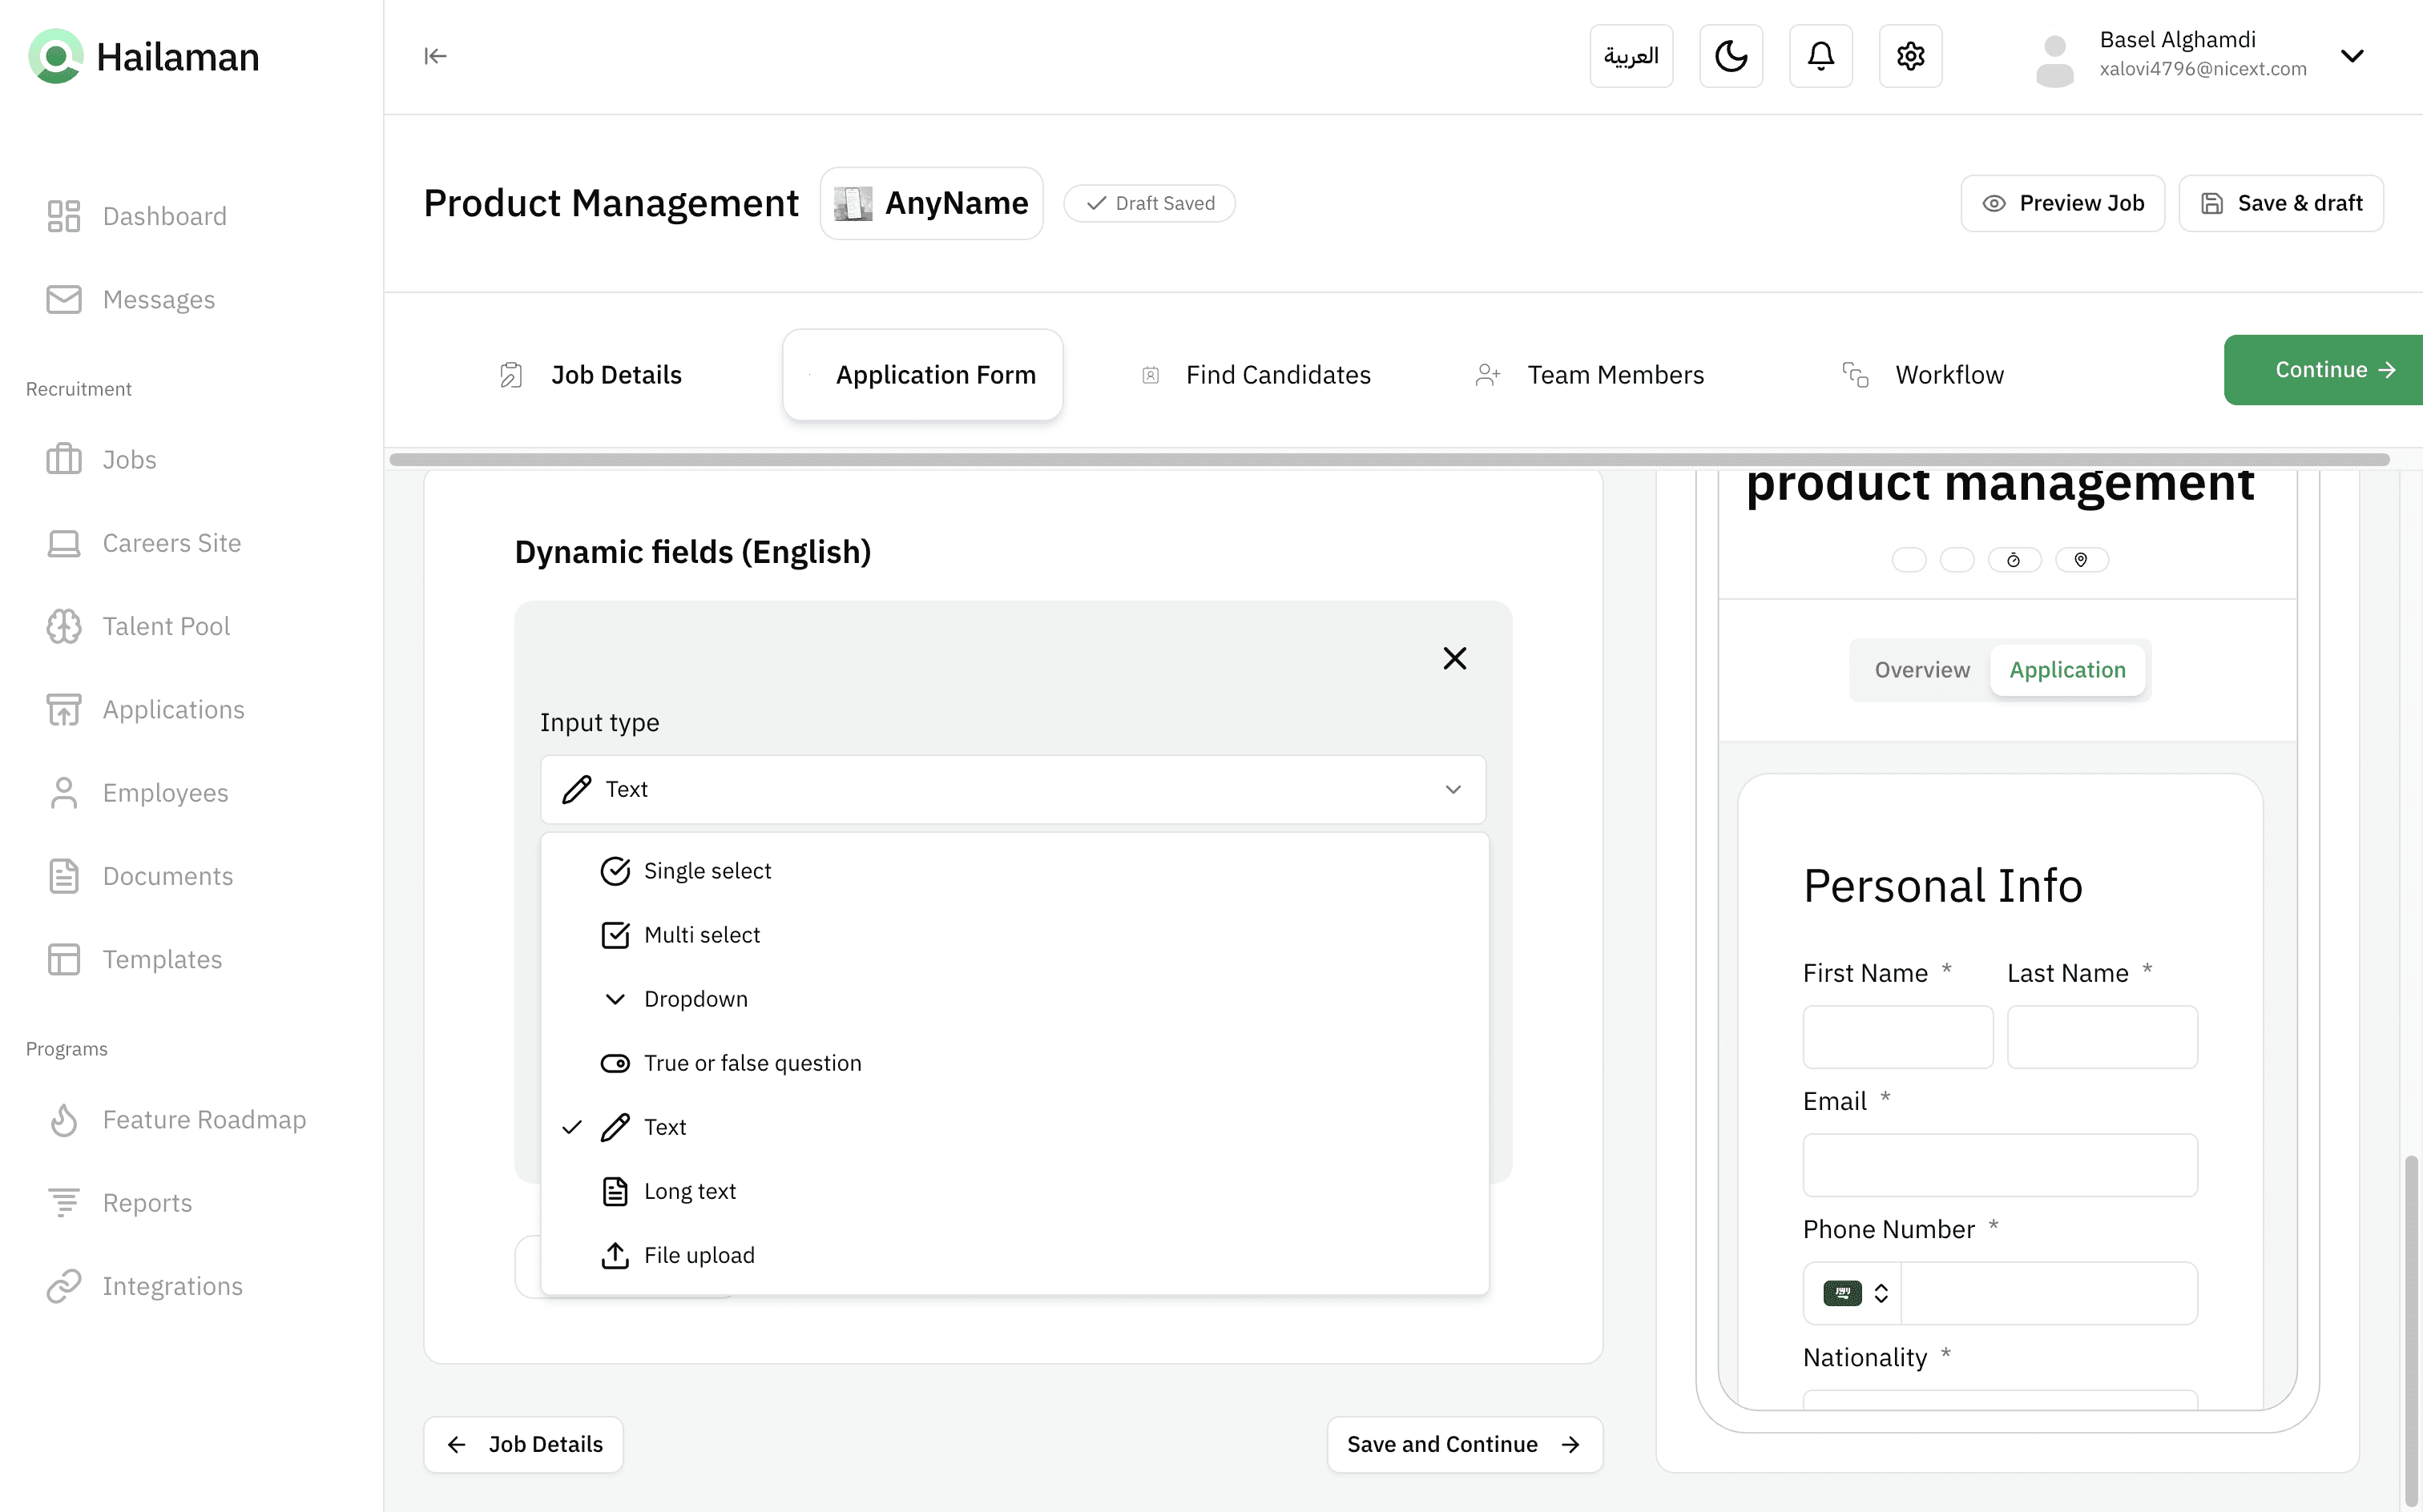This screenshot has width=2423, height=1512.
Task: Switch language to Arabic
Action: point(1631,56)
